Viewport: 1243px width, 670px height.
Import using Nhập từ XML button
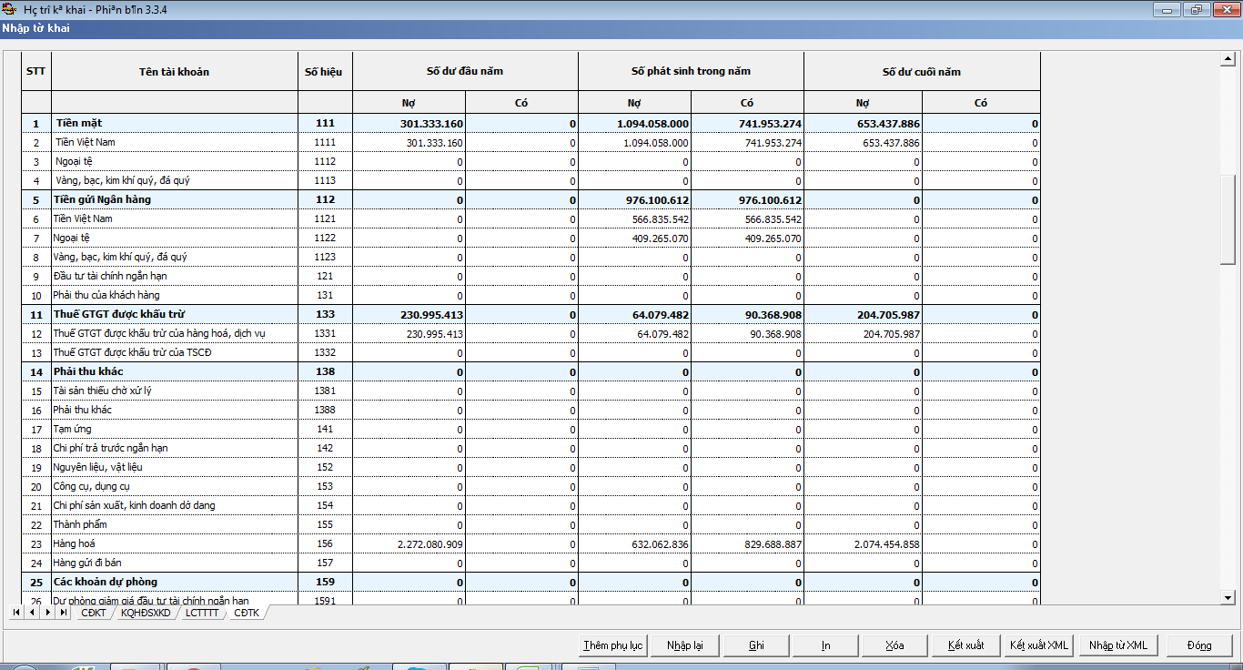point(1117,645)
